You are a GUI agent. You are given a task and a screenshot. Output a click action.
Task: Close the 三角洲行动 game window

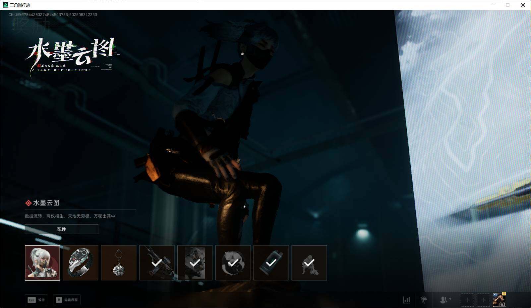pyautogui.click(x=523, y=5)
